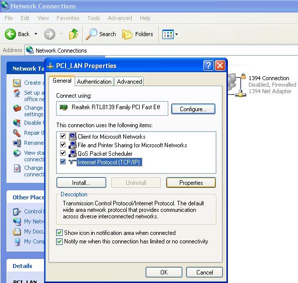Click the Network Tasks panel header

click(x=26, y=68)
